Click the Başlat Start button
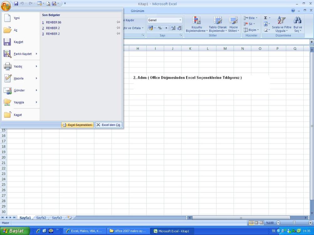 click(15, 231)
